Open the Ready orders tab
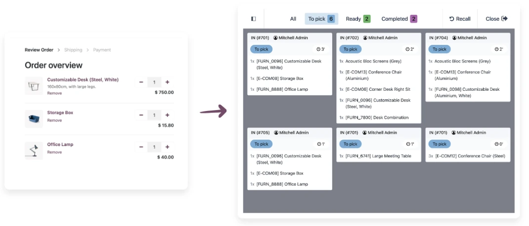The width and height of the screenshot is (529, 226). tap(358, 19)
